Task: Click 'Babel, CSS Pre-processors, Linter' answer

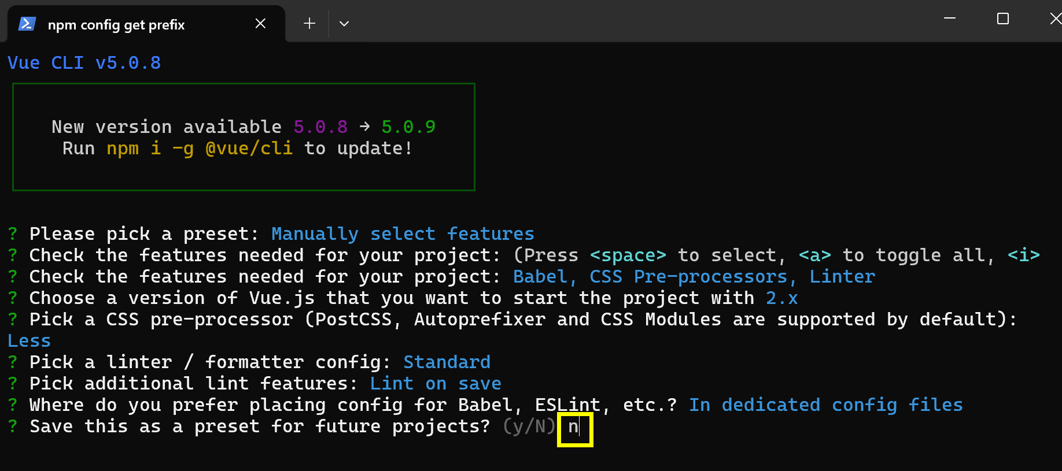Action: click(694, 277)
